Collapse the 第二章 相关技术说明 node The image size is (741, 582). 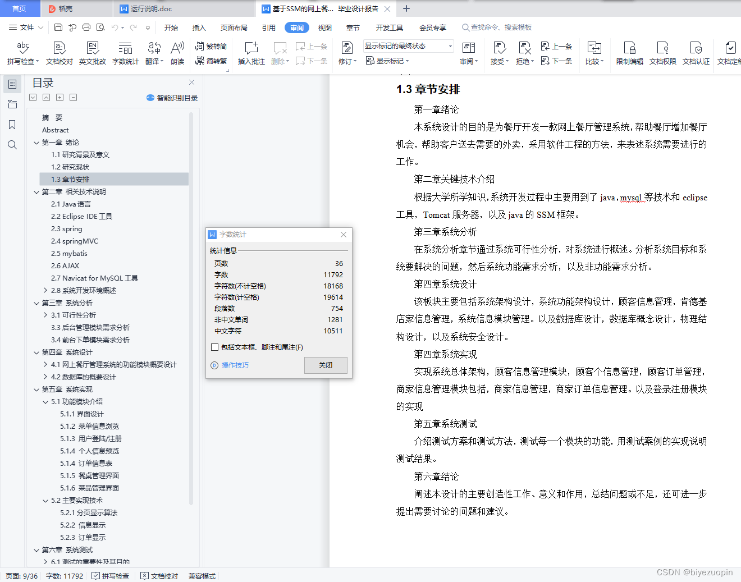(x=36, y=192)
